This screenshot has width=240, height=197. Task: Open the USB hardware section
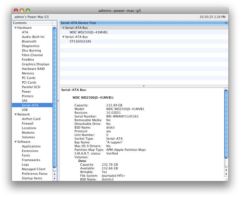pyautogui.click(x=25, y=110)
